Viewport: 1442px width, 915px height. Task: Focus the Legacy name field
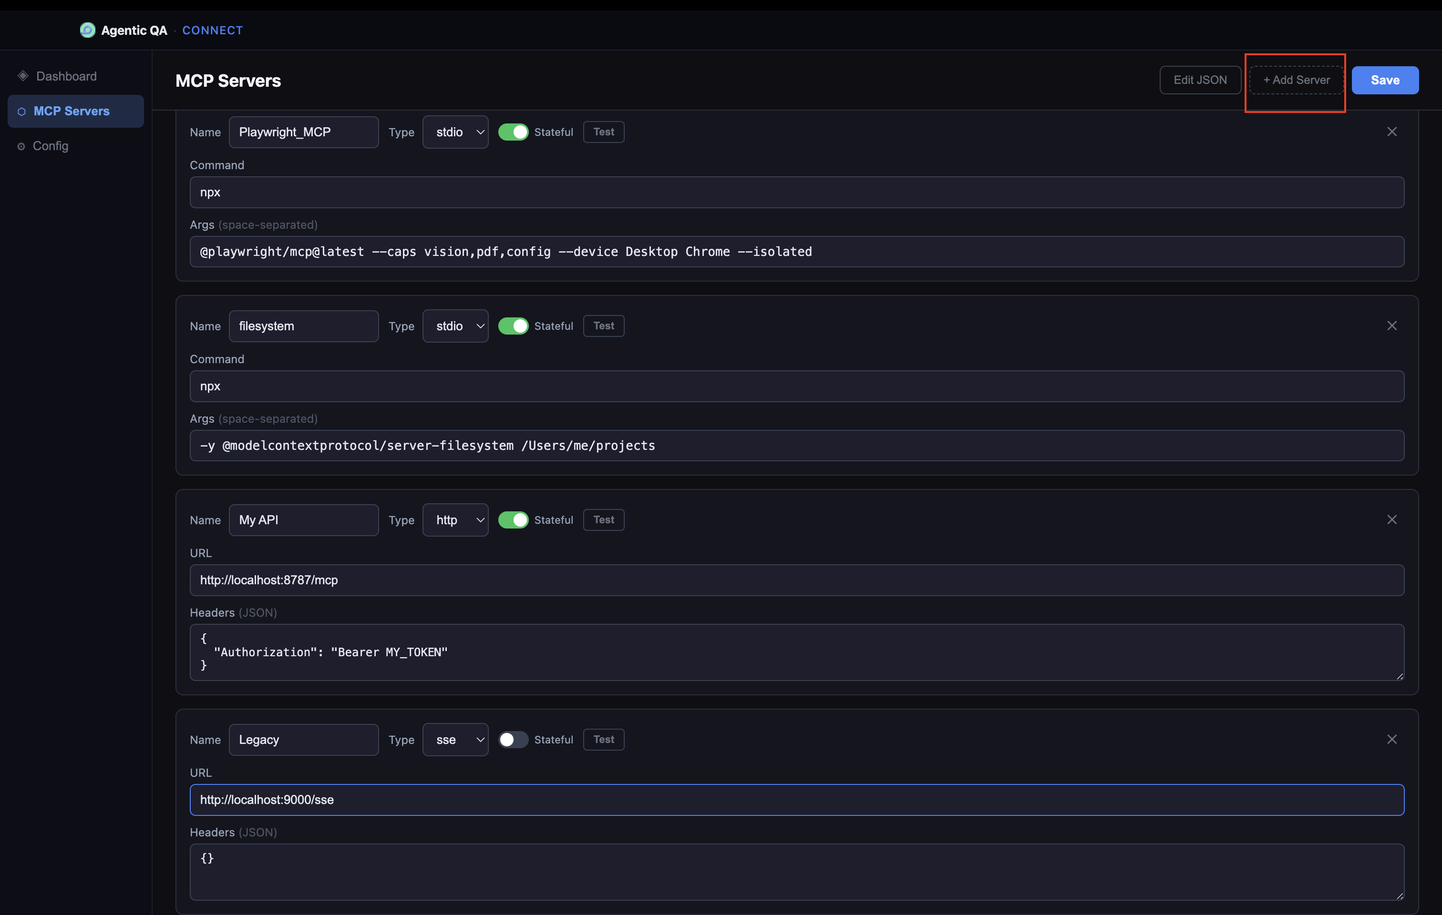pos(304,739)
